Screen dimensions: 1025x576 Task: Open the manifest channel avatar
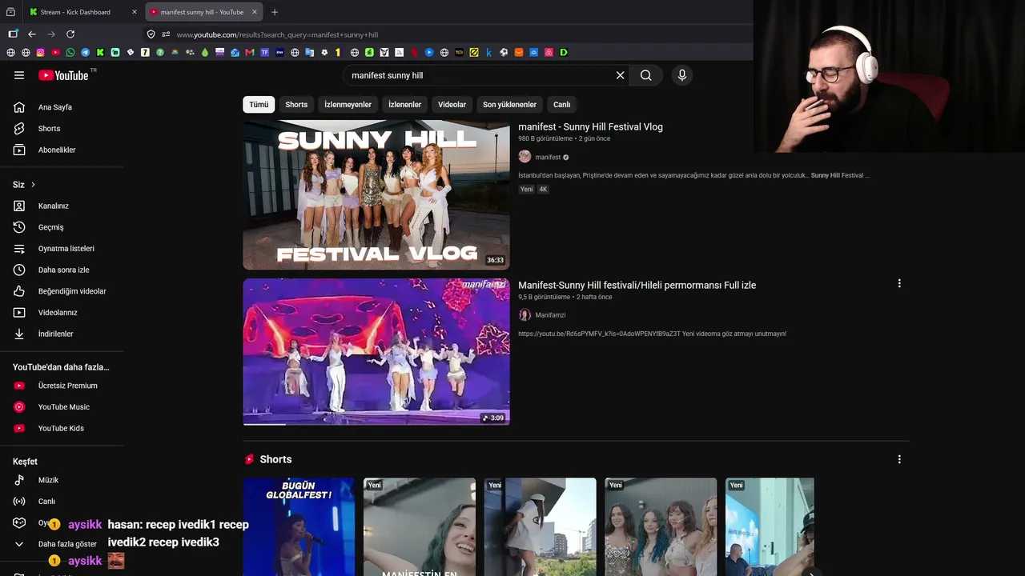pos(525,157)
